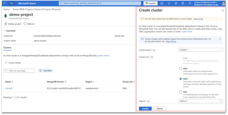Open the notifications bell
This screenshot has width=228, height=115.
pos(169,3)
